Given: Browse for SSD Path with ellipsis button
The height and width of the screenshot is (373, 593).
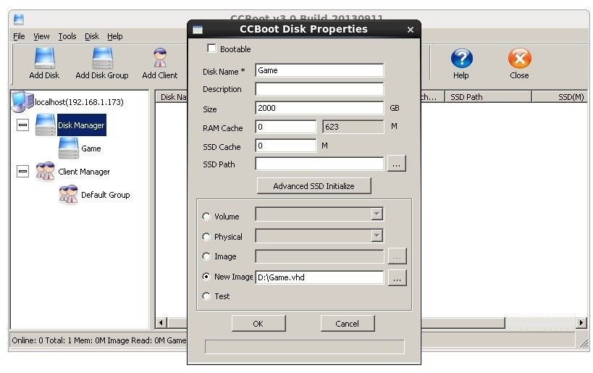Looking at the screenshot, I should tap(396, 164).
